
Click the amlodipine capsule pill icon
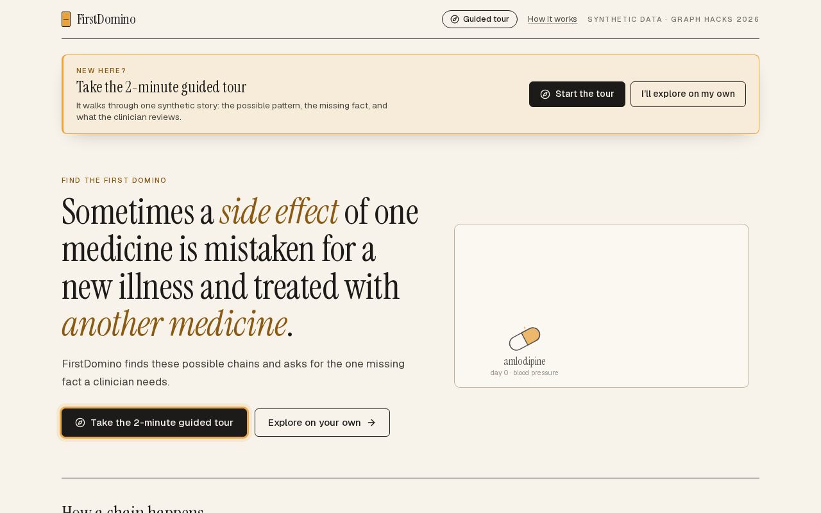point(525,339)
